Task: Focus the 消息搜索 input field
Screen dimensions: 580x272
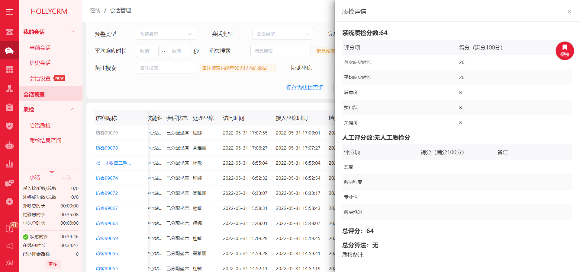Action: (x=280, y=51)
